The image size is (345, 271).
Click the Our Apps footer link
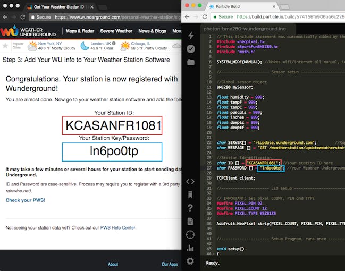170,264
